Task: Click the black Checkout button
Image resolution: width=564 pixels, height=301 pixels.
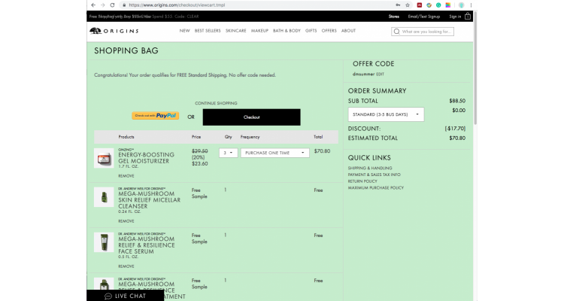Action: 251,117
